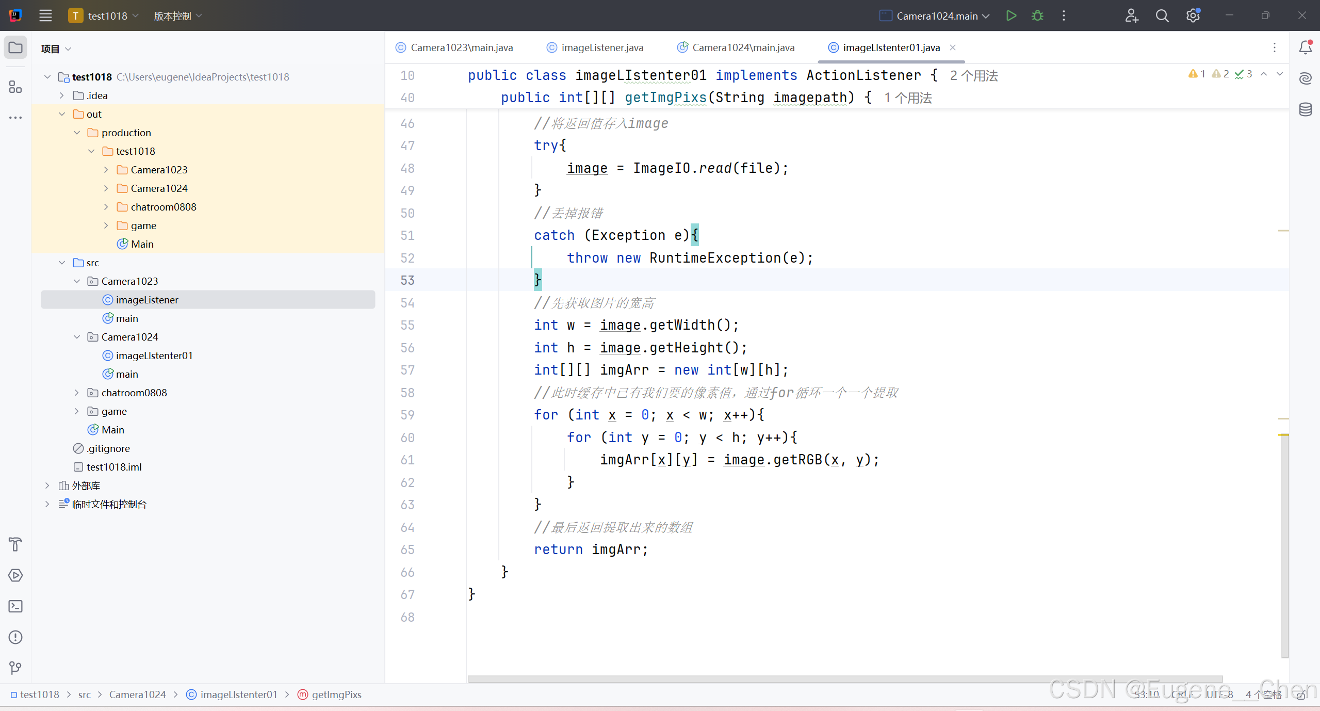Viewport: 1320px width, 711px height.
Task: Switch to the Camera1024\main.java tab
Action: click(x=743, y=47)
